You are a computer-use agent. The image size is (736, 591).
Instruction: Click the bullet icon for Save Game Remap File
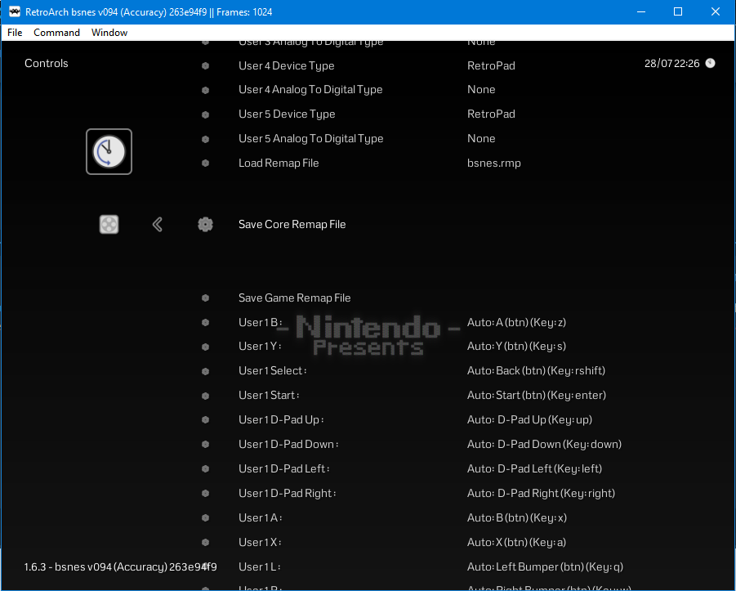pos(205,298)
